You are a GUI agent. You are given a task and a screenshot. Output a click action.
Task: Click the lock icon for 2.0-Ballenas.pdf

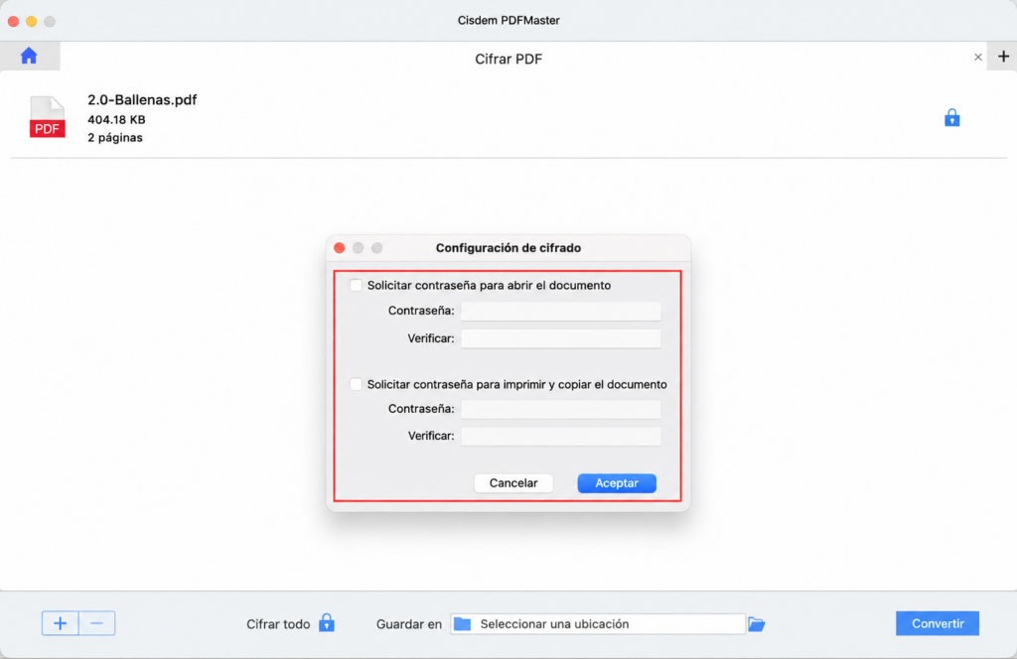tap(951, 118)
